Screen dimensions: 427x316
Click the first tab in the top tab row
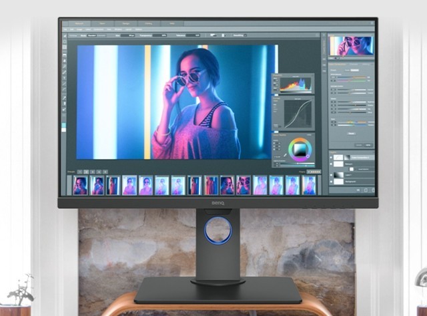click(79, 24)
